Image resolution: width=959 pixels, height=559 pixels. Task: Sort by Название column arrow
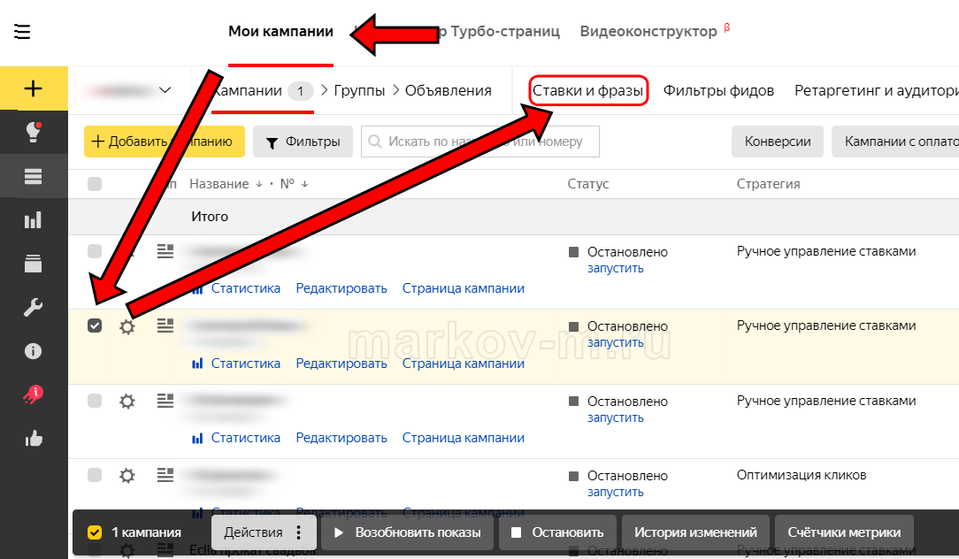click(259, 184)
